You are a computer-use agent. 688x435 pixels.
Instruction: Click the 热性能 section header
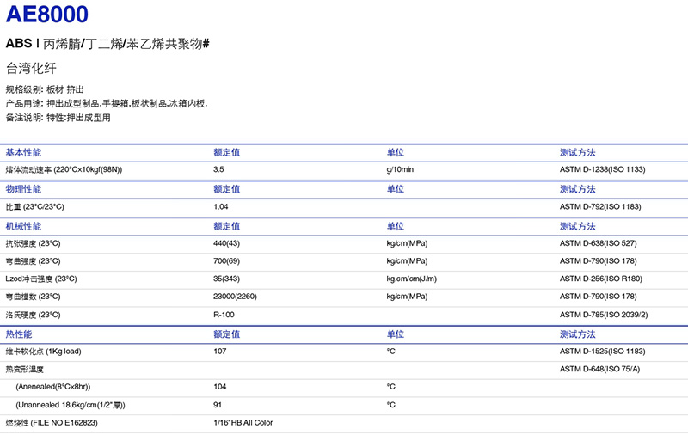pyautogui.click(x=19, y=334)
